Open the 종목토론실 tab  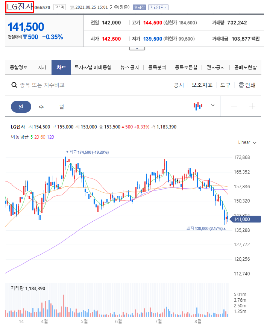pyautogui.click(x=186, y=67)
